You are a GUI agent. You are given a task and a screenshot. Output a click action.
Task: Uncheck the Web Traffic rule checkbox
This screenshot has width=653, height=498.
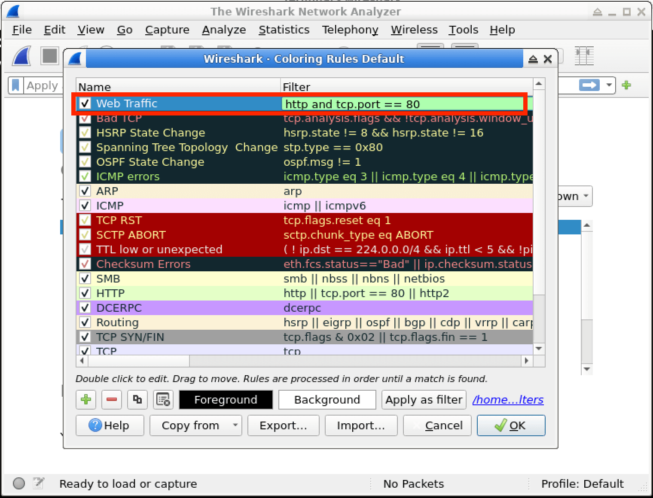85,103
